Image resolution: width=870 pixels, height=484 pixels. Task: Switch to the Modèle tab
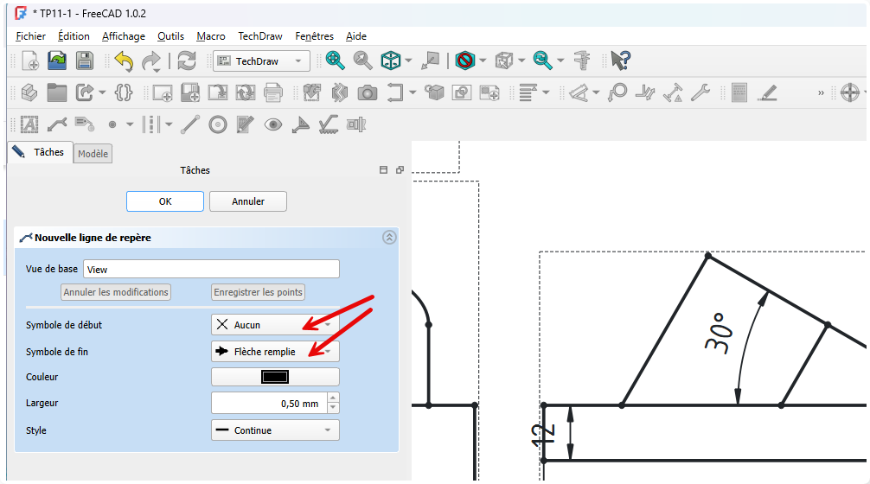click(x=93, y=154)
